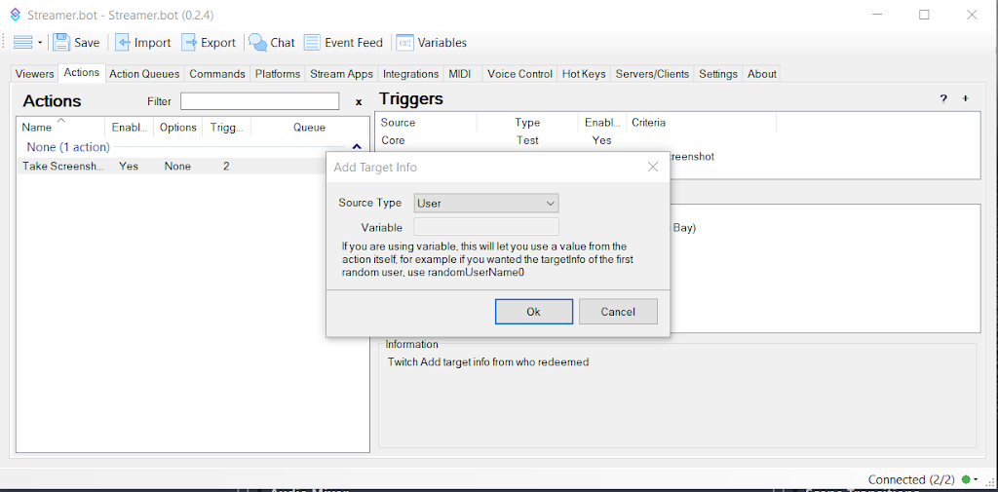Click the Import toolbar icon
The width and height of the screenshot is (998, 492).
[x=123, y=42]
